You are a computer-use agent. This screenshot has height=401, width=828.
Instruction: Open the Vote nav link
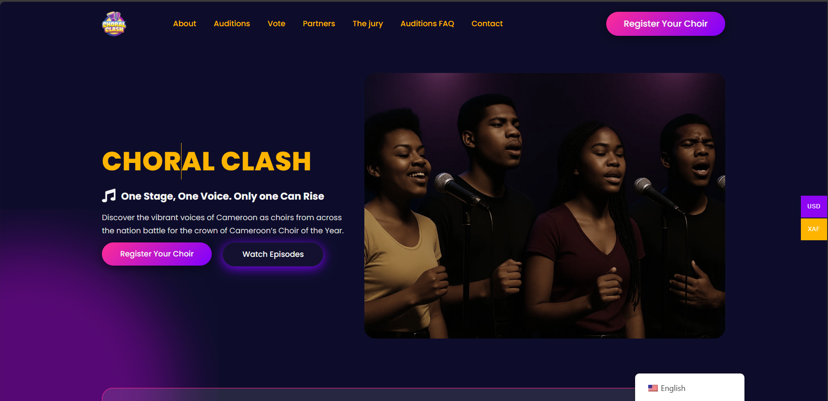(276, 24)
